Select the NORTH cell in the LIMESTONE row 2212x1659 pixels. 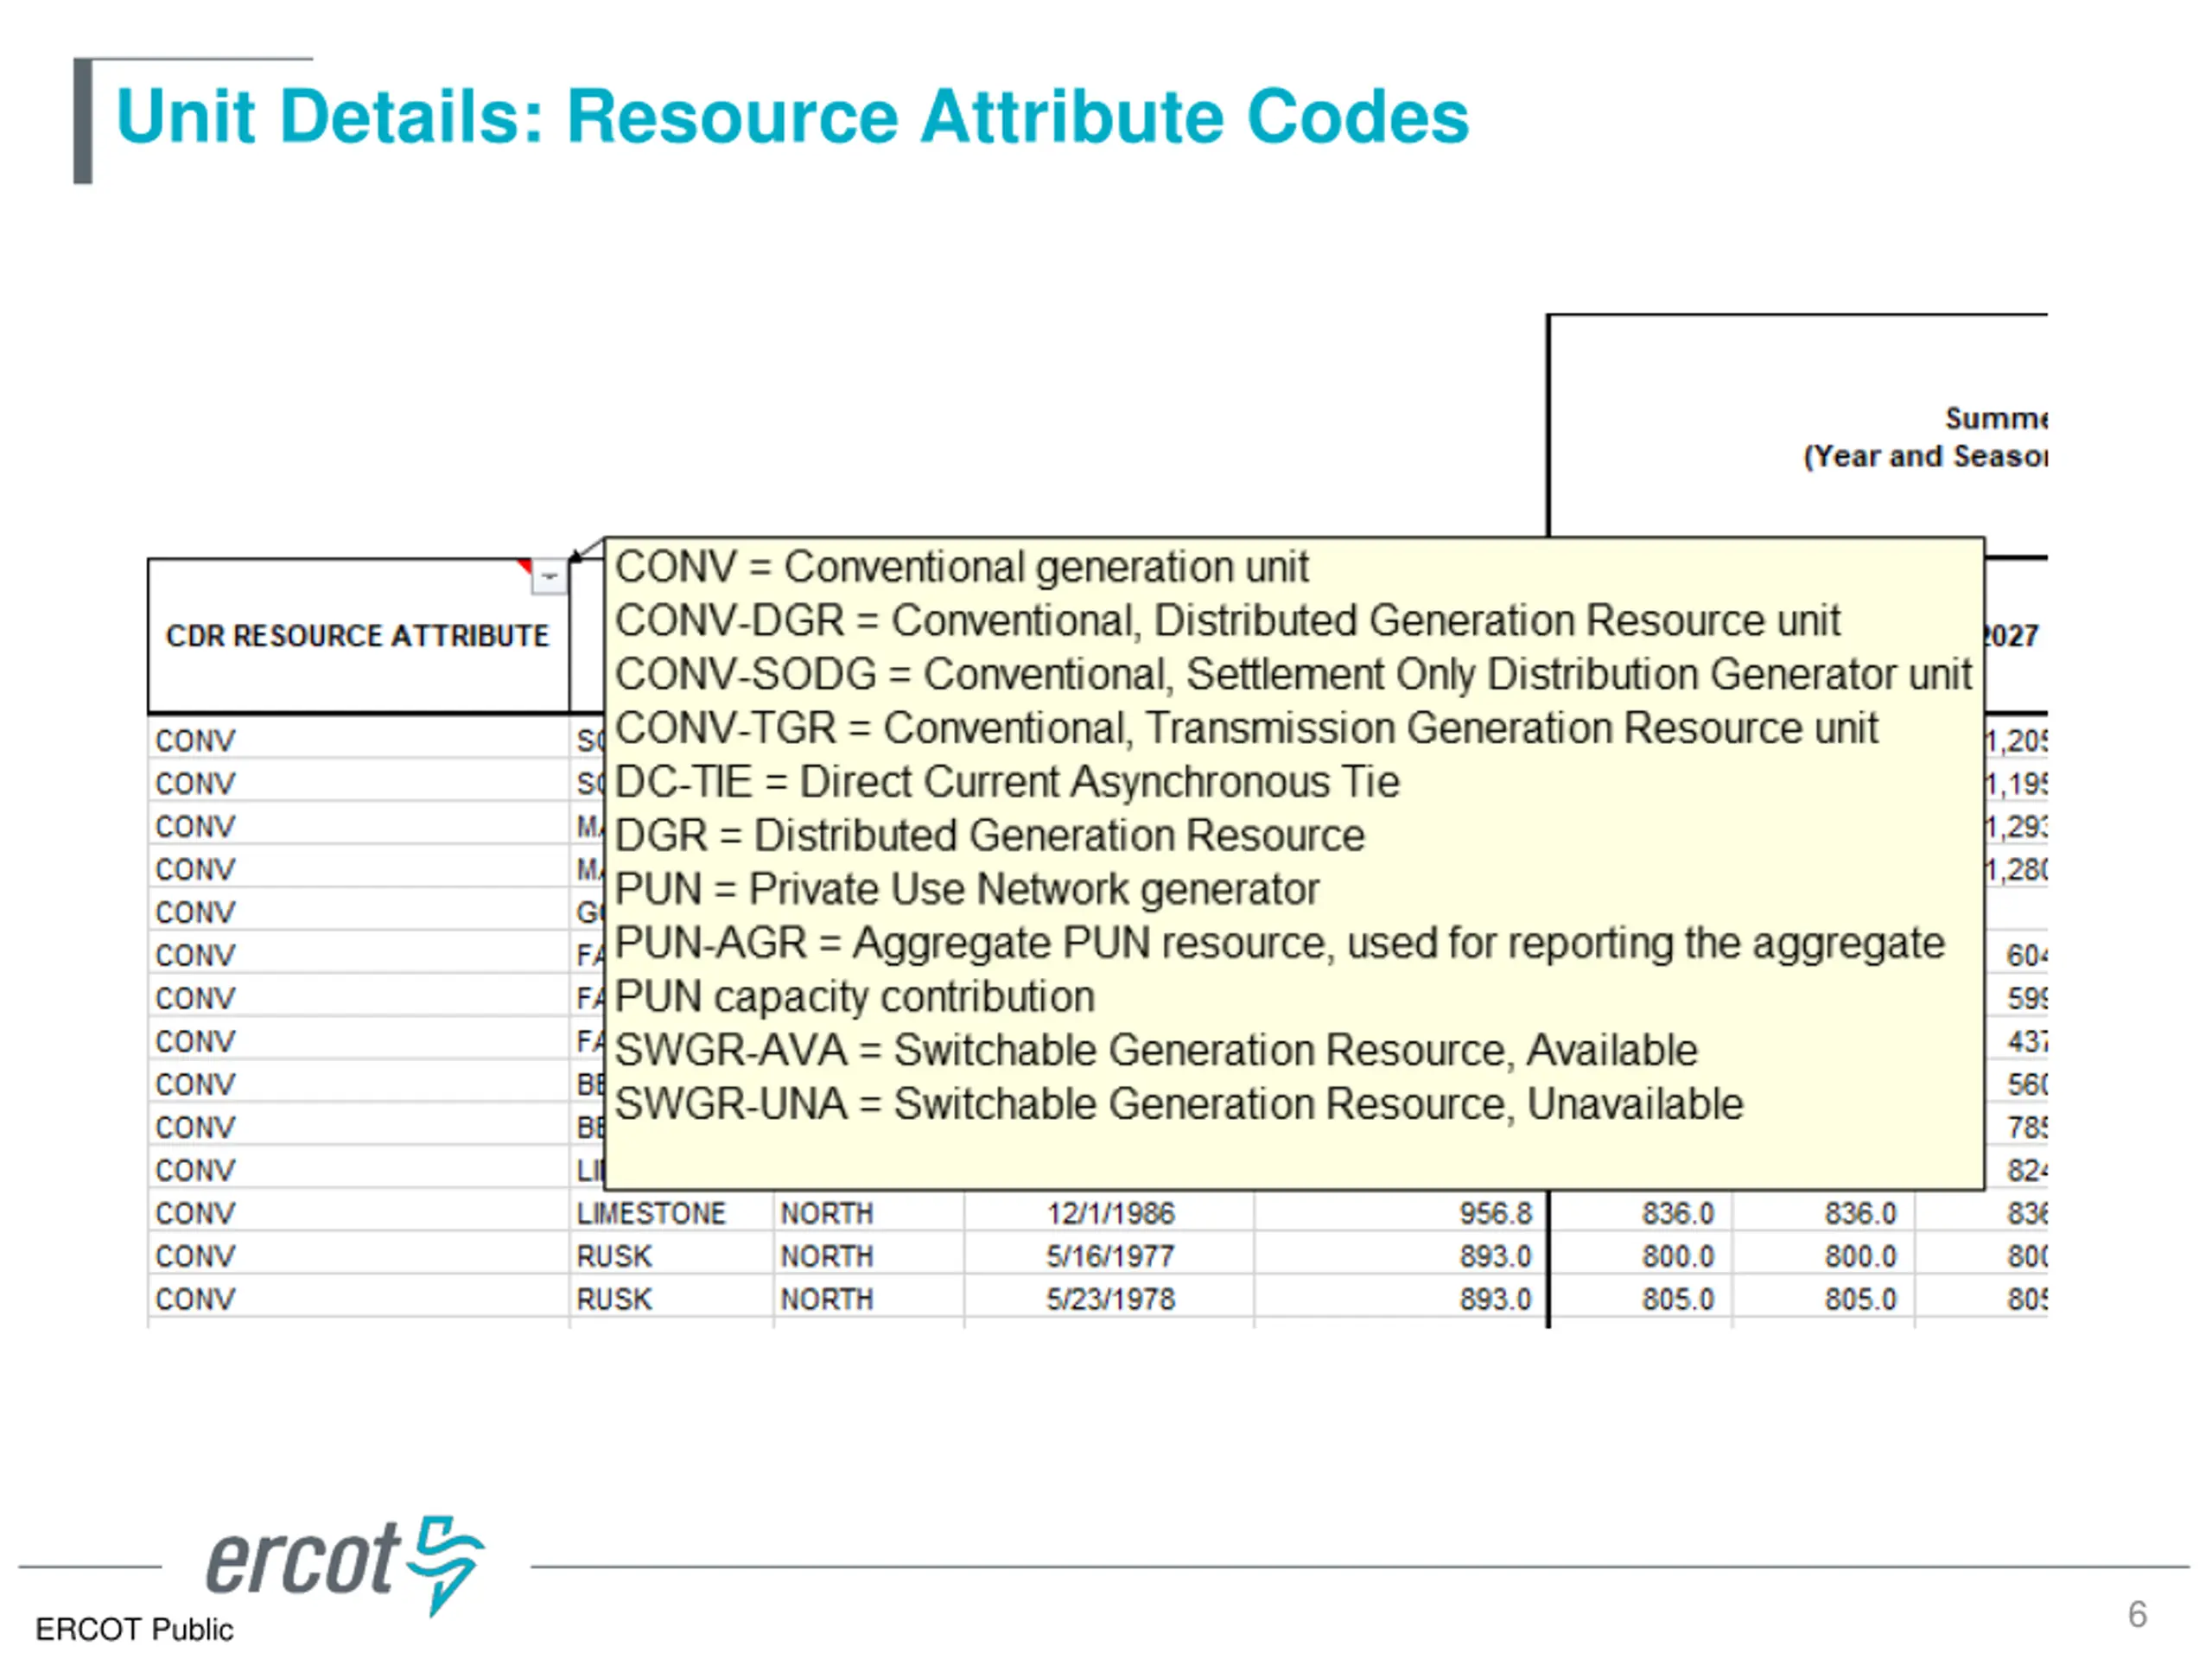pyautogui.click(x=868, y=1213)
